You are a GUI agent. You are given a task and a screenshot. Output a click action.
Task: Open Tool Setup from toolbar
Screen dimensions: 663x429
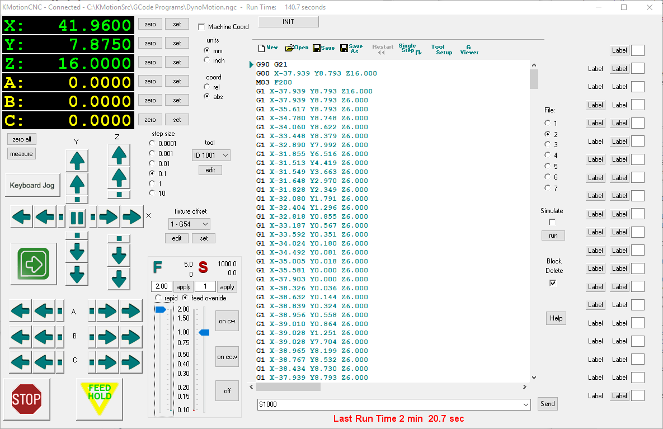(441, 50)
